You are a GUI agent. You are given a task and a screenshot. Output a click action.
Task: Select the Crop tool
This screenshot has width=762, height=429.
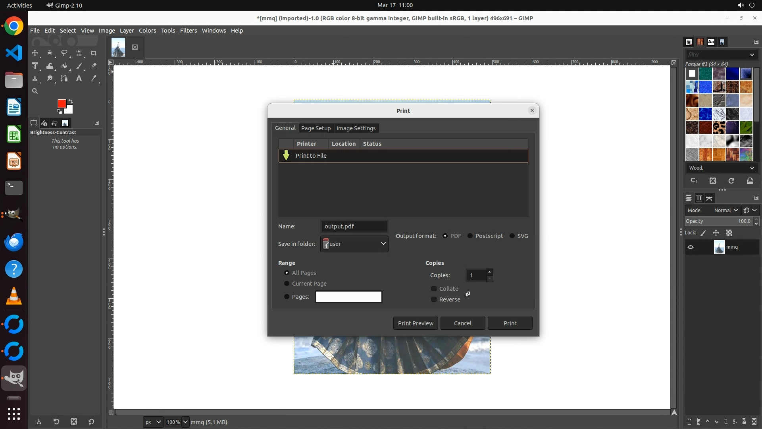click(94, 53)
